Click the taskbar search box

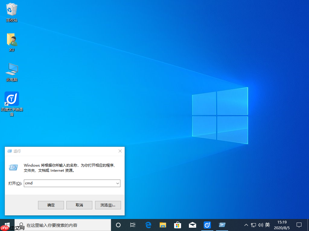(63, 225)
